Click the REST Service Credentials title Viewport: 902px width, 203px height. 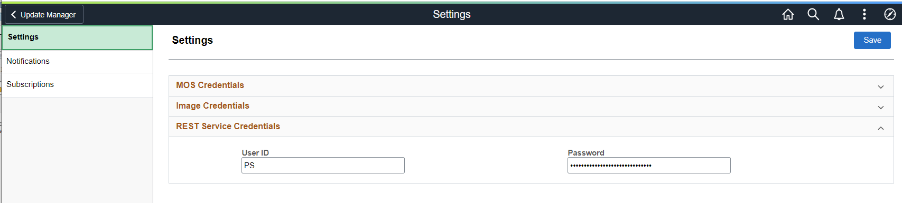[228, 127]
